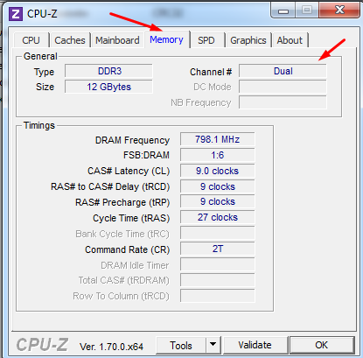Select the Memory tab
Viewport: 363px width, 358px height.
(166, 39)
